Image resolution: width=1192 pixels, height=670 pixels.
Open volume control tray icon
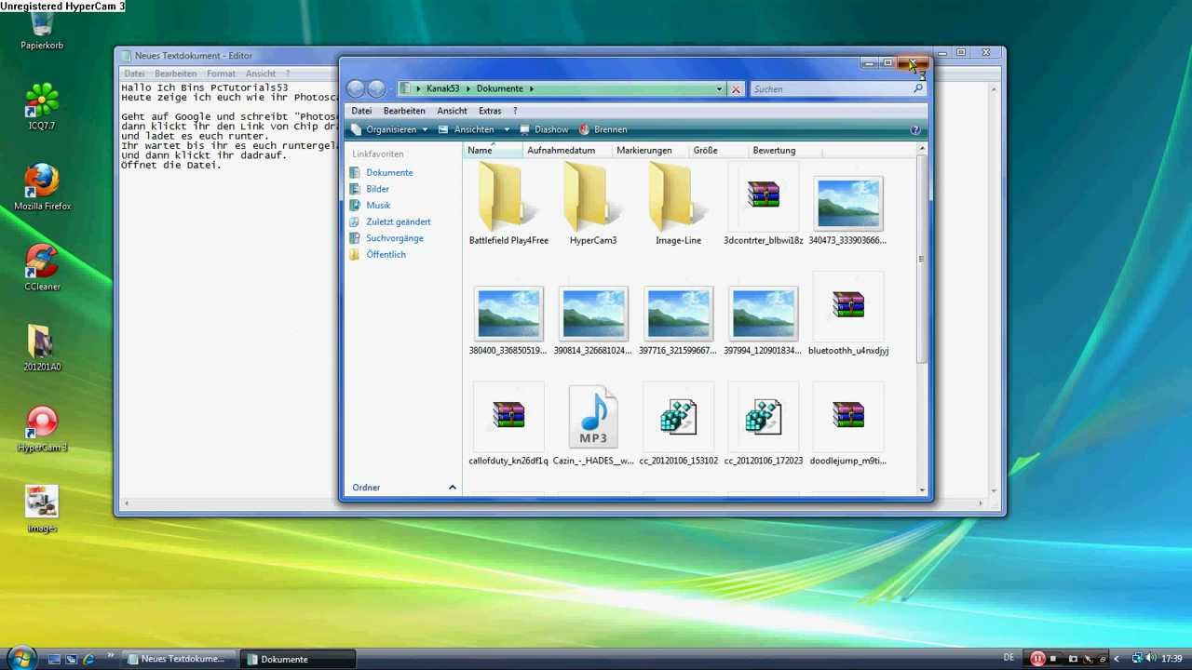pos(1152,659)
